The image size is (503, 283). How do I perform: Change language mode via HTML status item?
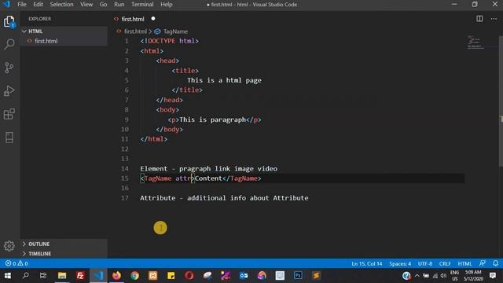tap(464, 263)
